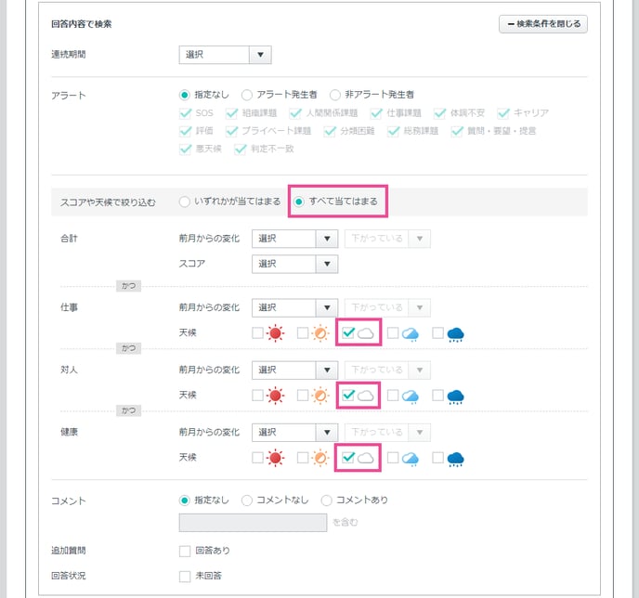Image resolution: width=639 pixels, height=598 pixels.
Task: Choose すべて当てはまる option
Action: coord(299,201)
